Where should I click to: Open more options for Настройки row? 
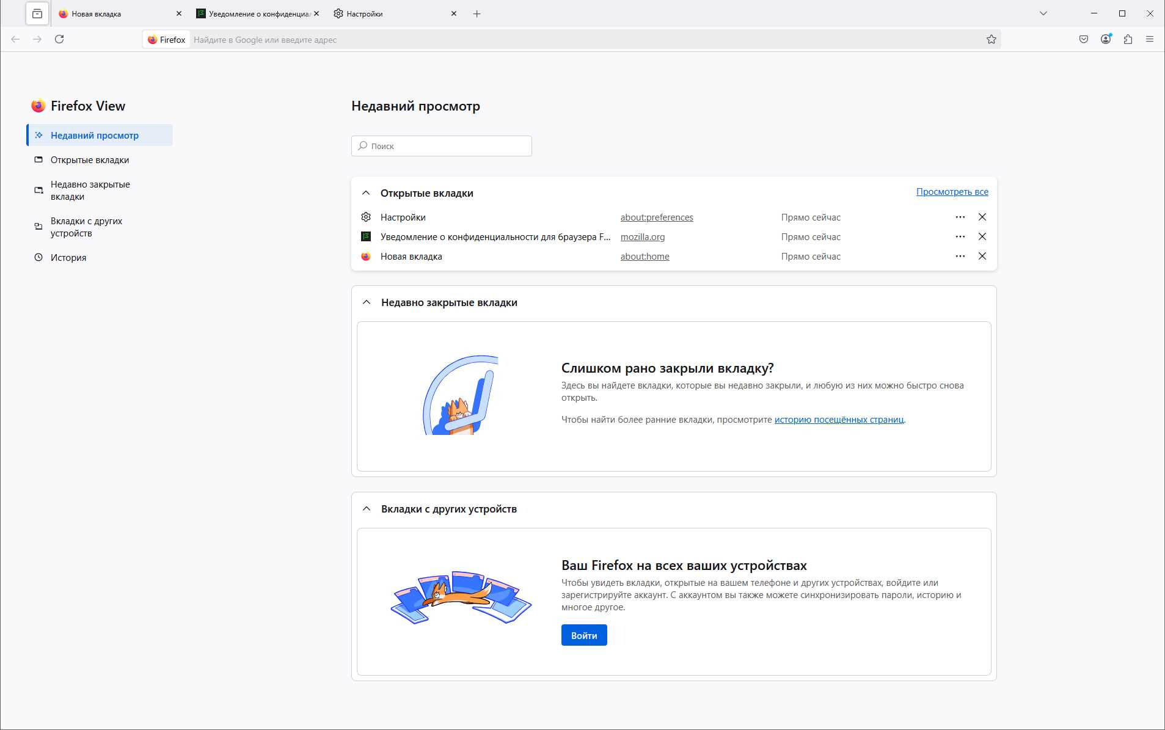pos(960,217)
